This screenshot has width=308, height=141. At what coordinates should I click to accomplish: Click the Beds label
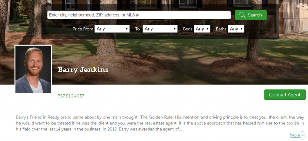[x=188, y=29]
